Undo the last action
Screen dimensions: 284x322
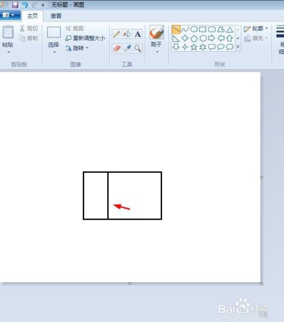(25, 5)
